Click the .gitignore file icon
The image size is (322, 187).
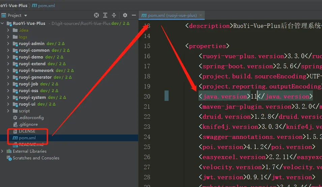15,124
